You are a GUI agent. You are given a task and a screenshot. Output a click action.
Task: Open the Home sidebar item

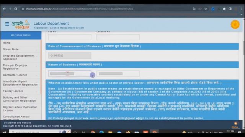(x=7, y=43)
